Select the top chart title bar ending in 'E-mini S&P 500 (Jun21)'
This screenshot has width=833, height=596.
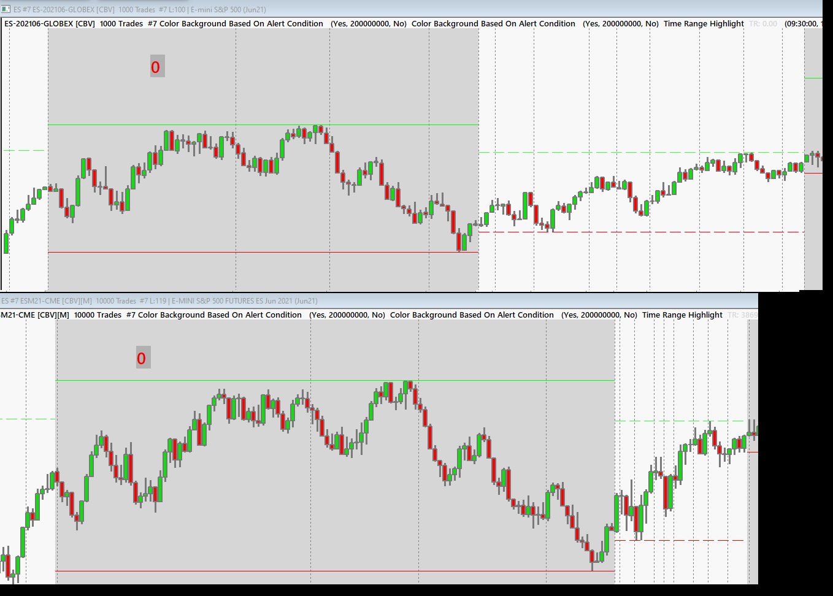411,9
